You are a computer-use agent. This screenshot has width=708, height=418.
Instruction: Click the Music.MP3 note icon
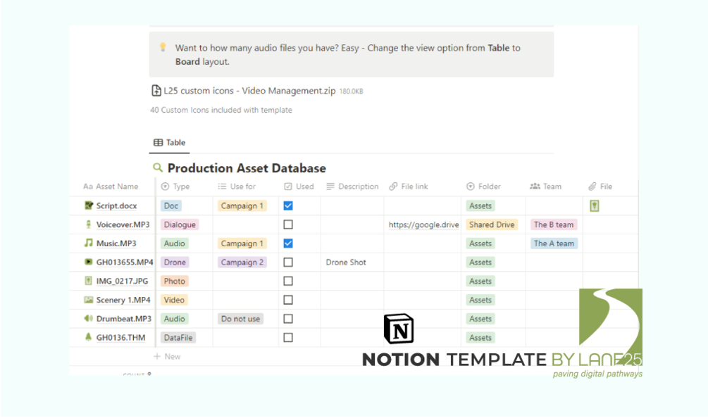point(89,243)
